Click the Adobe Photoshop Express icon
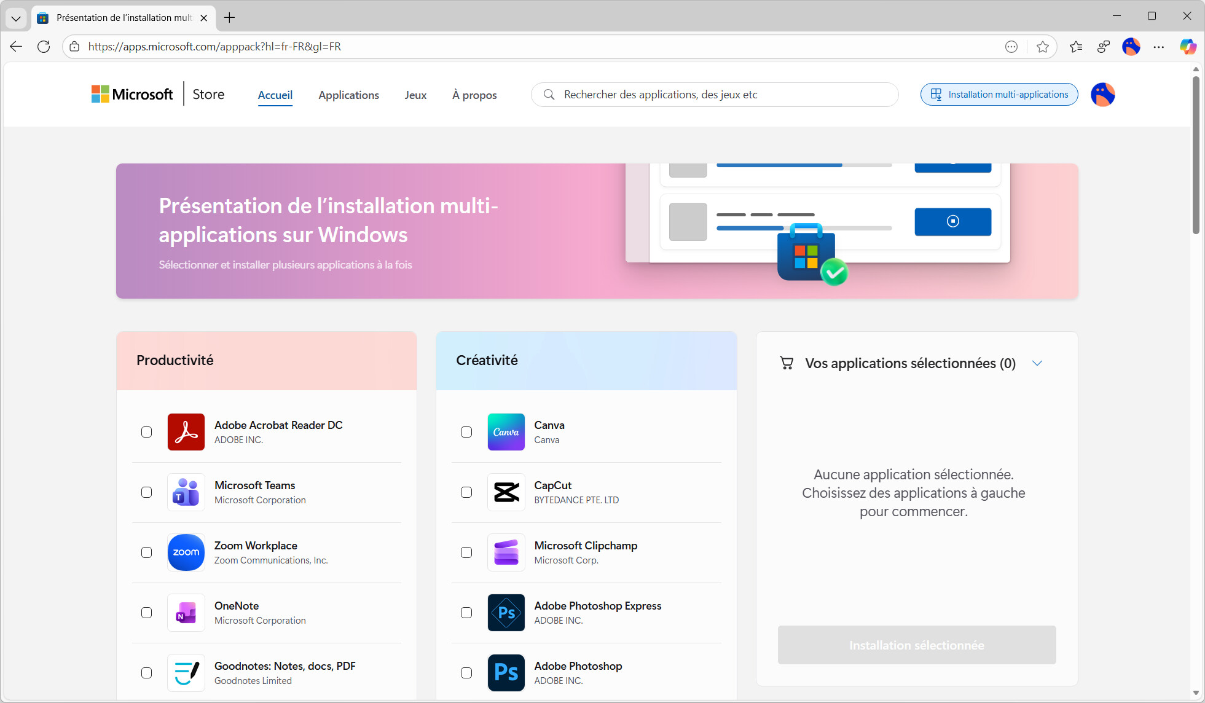Image resolution: width=1205 pixels, height=703 pixels. (506, 613)
